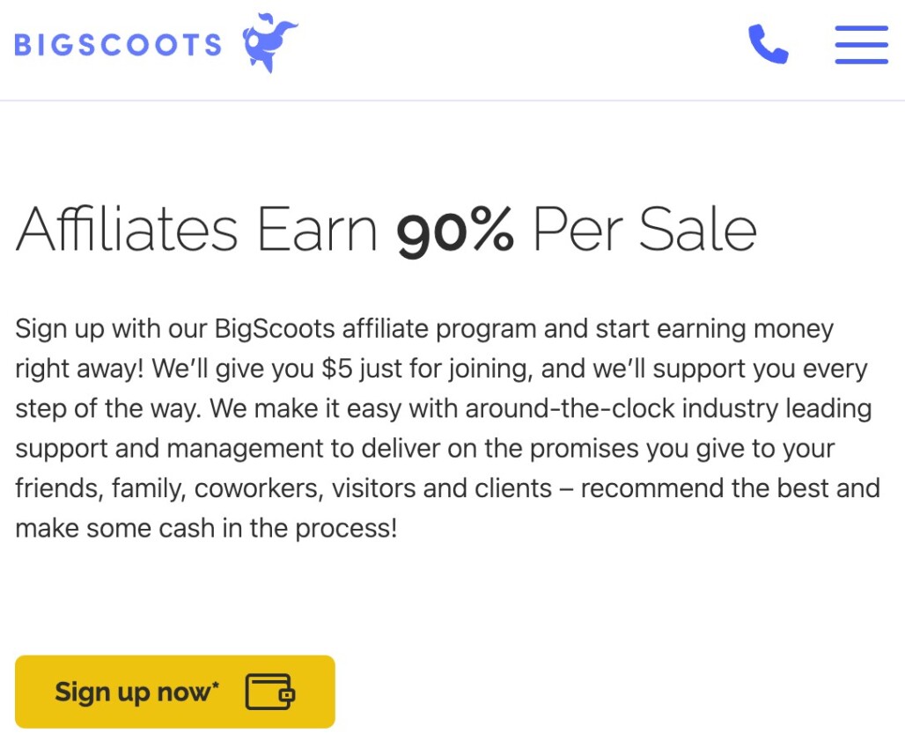Click the words affiliate program in paragraph
Image resolution: width=905 pixels, height=755 pixels.
(x=440, y=329)
